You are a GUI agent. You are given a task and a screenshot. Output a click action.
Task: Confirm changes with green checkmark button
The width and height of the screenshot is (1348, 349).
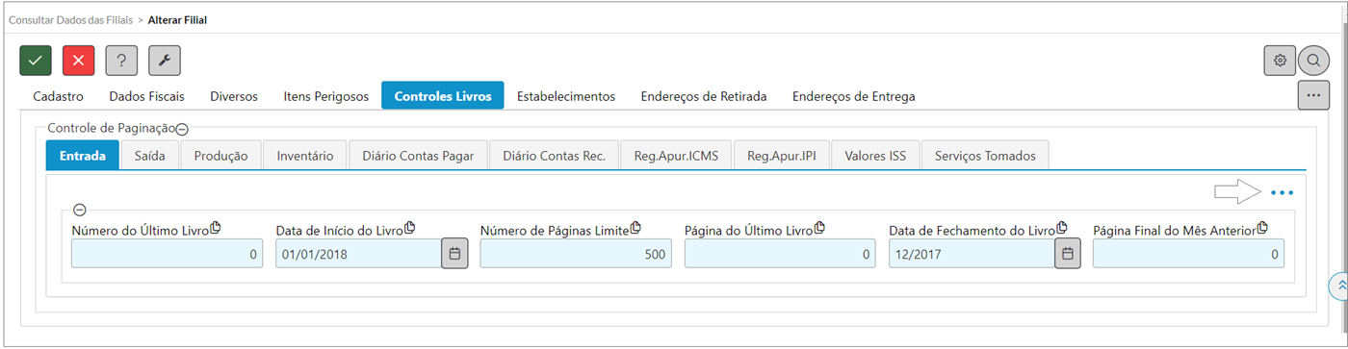(36, 60)
